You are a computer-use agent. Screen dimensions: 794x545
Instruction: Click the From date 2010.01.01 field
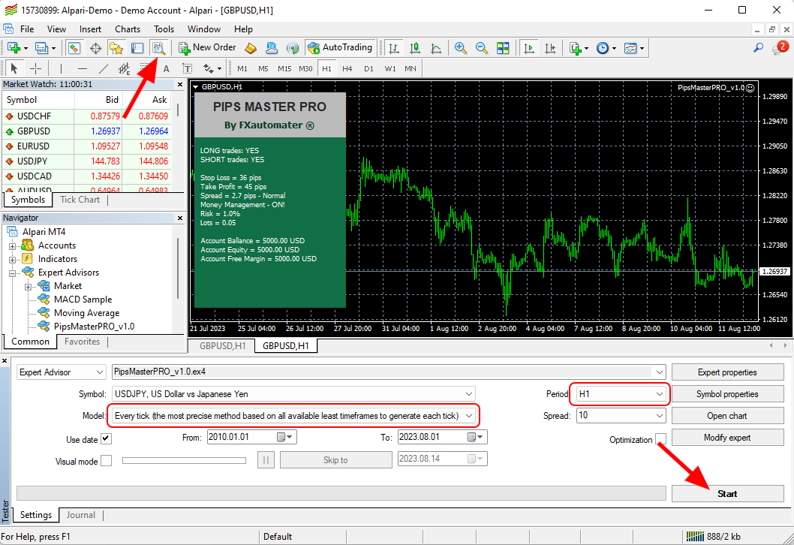(x=251, y=437)
